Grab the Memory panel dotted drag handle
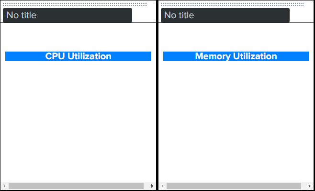The width and height of the screenshot is (315, 191). 232,4
